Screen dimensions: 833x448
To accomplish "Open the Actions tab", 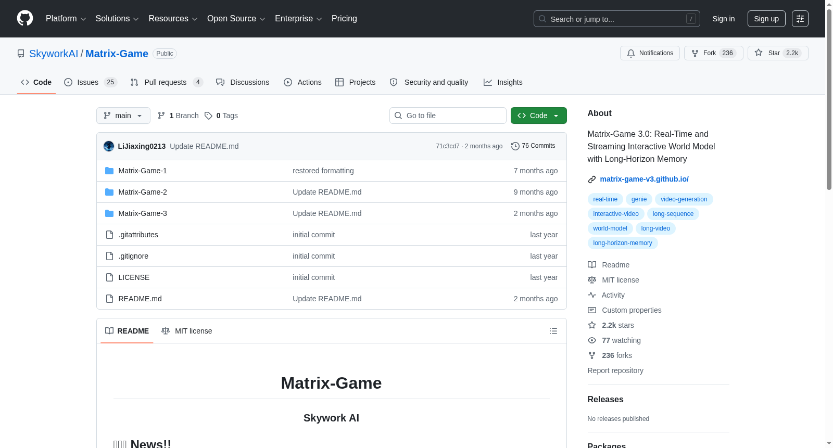I will (302, 82).
